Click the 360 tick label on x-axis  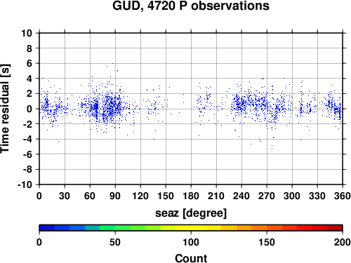(x=343, y=196)
